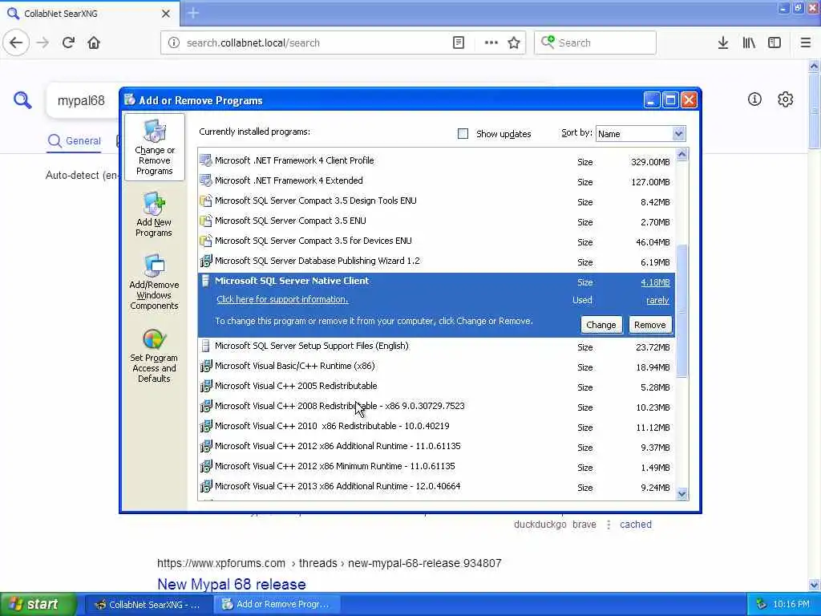Open new tab with plus button

[x=193, y=13]
